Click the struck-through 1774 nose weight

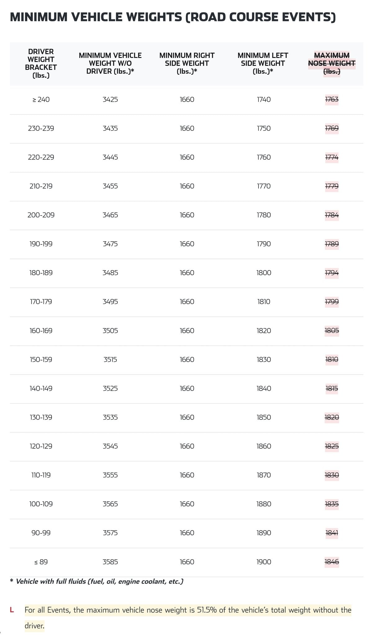click(x=332, y=157)
